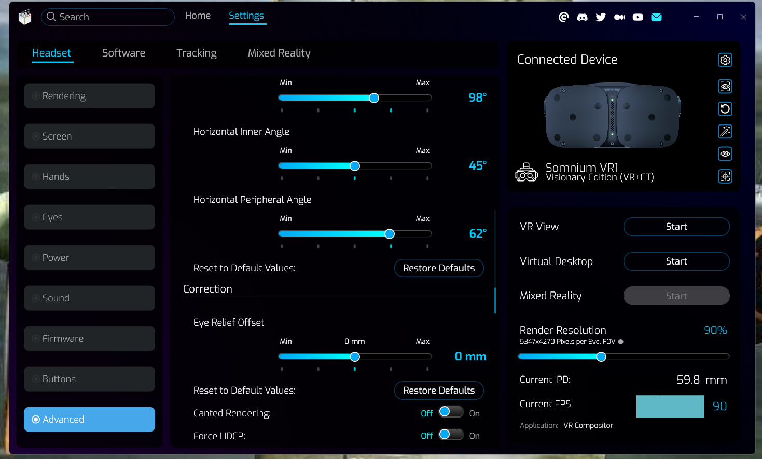Select the Screen sidebar category
This screenshot has height=459, width=762.
tap(89, 136)
